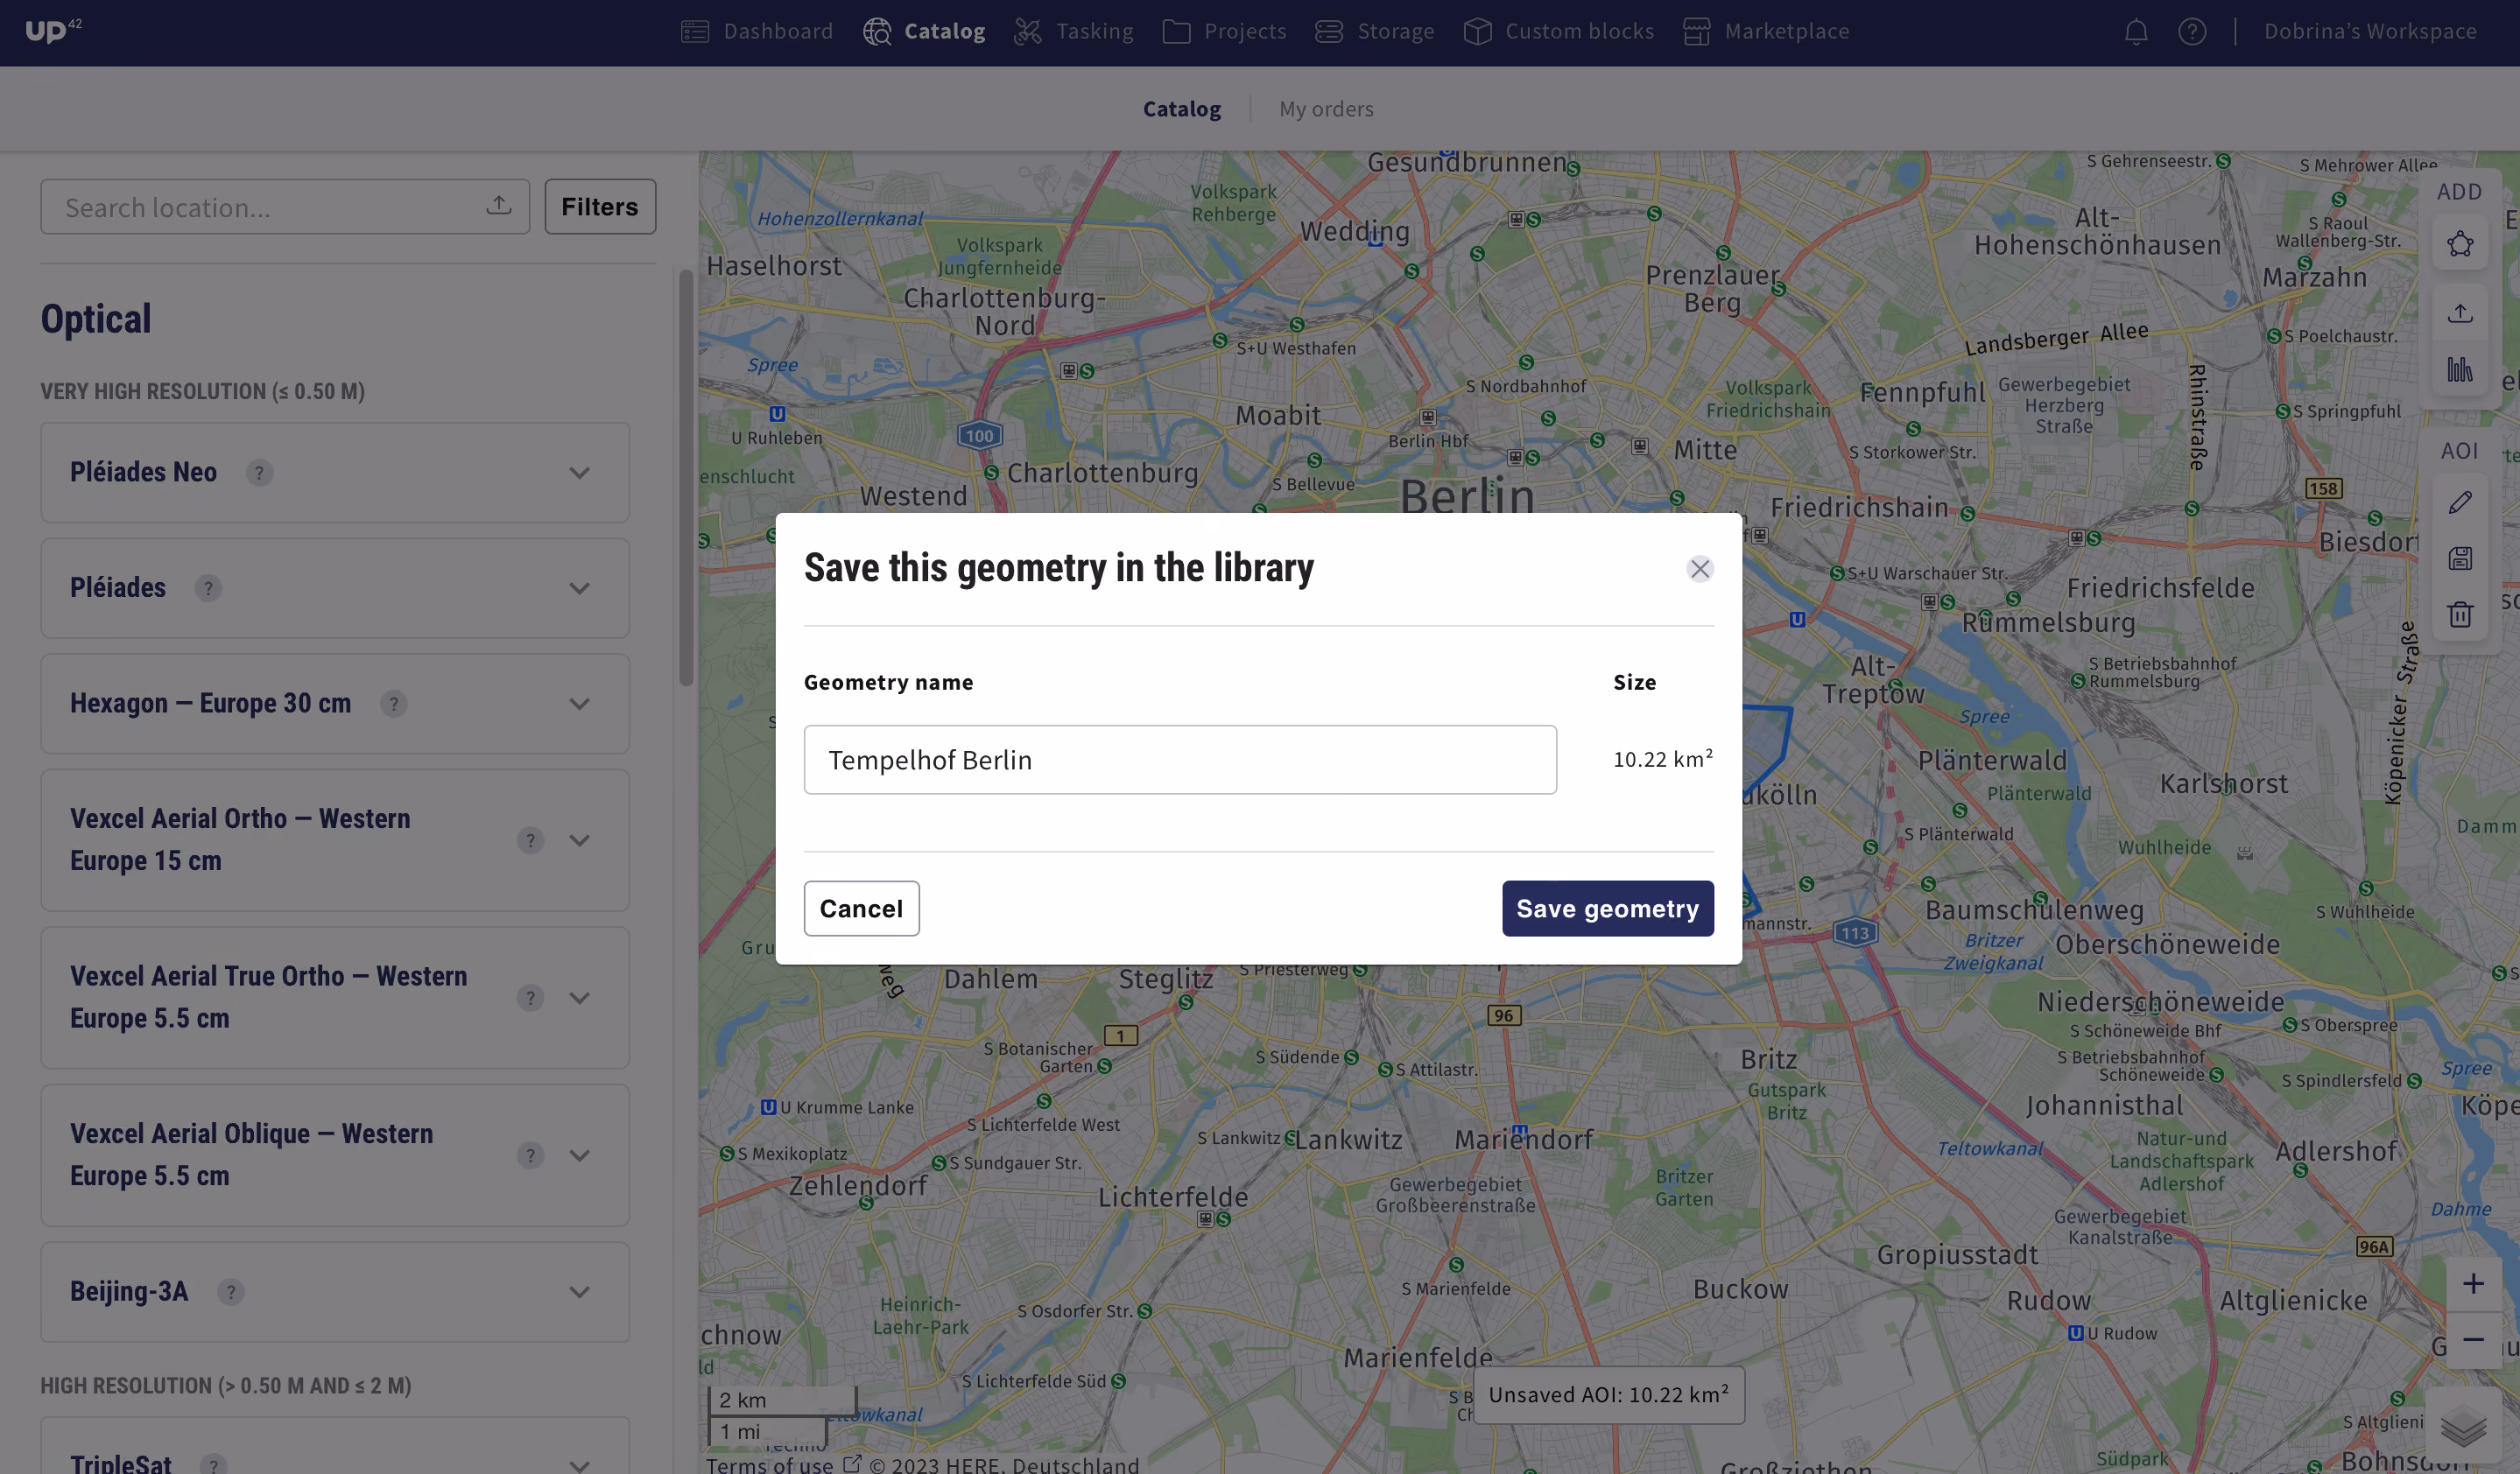Screen dimensions: 2520x1474
Task: Open Marketplace in the top navigation
Action: pyautogui.click(x=1766, y=31)
